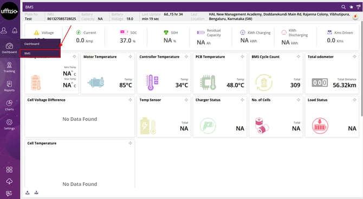Click the No. of Cells batteries icon

tap(262, 126)
